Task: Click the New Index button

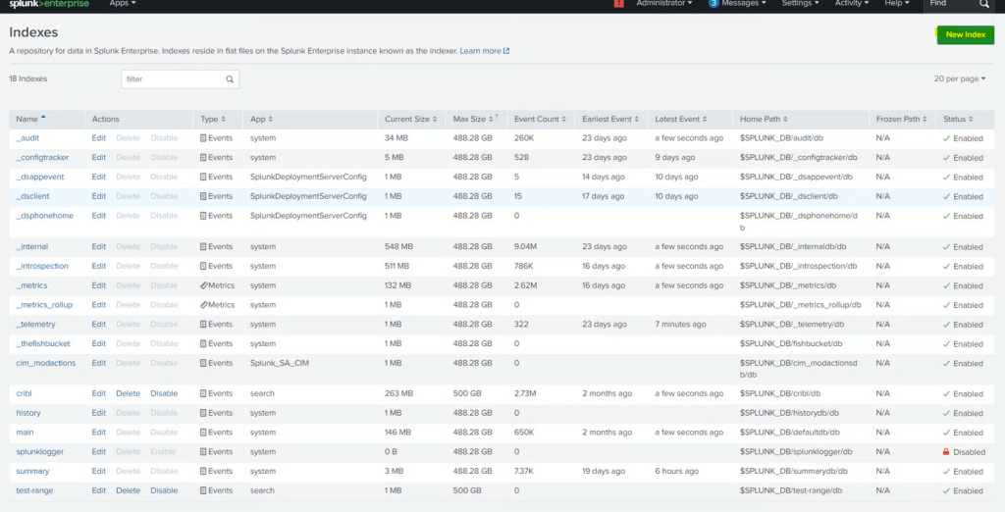Action: pyautogui.click(x=965, y=35)
